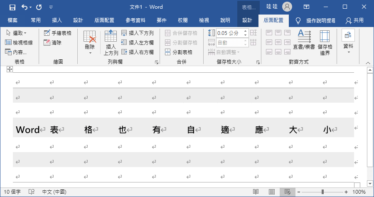Click the table move handle

point(10,69)
